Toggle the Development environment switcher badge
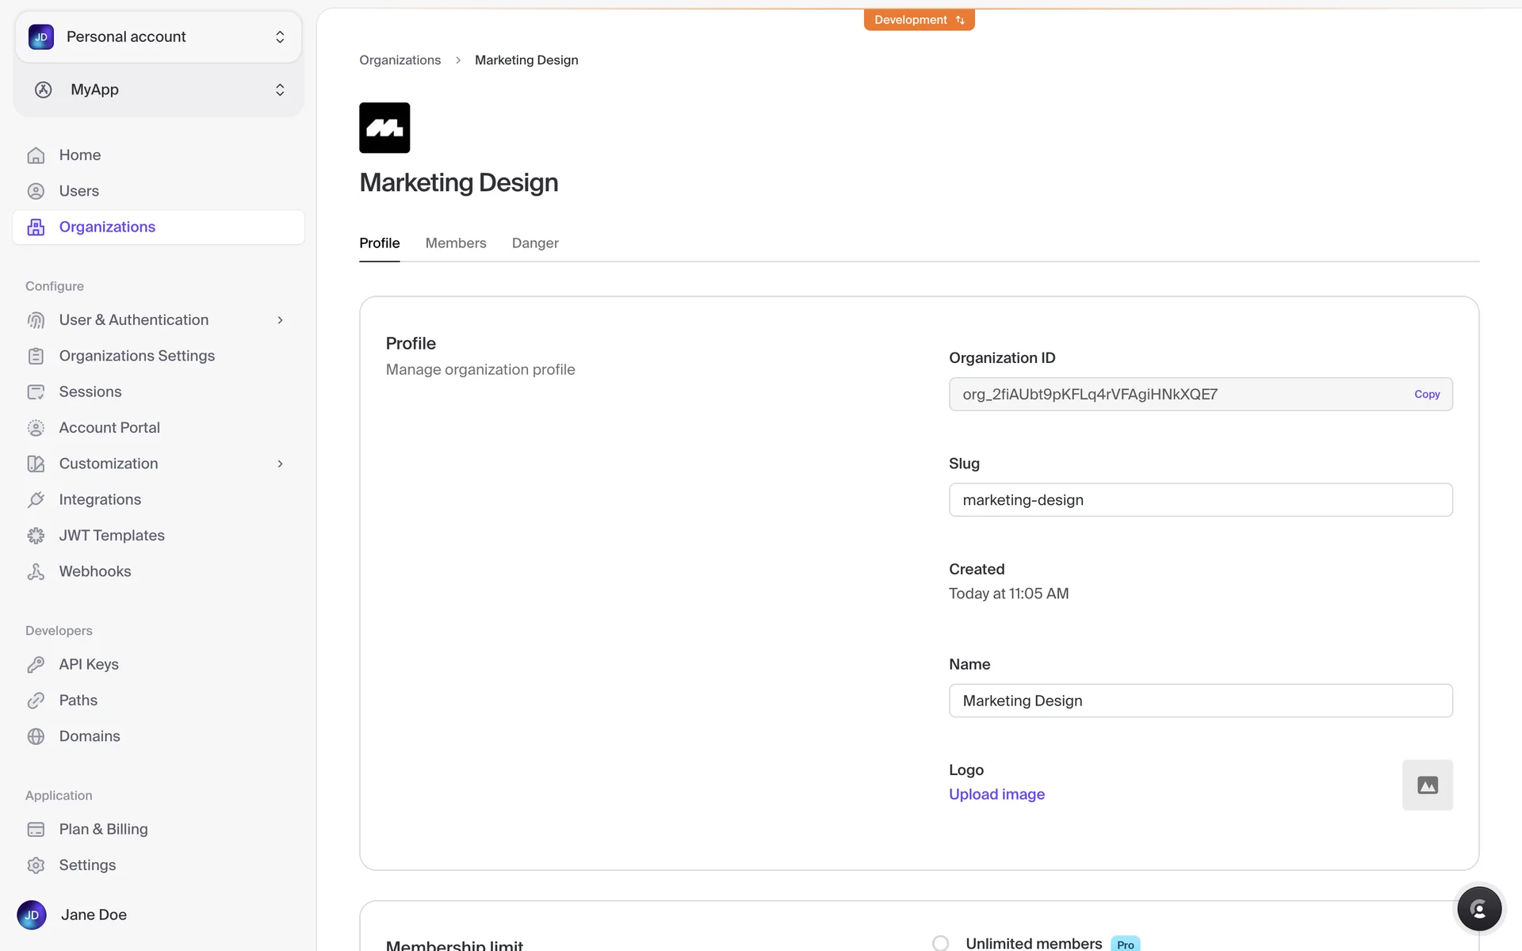This screenshot has width=1522, height=951. click(919, 20)
